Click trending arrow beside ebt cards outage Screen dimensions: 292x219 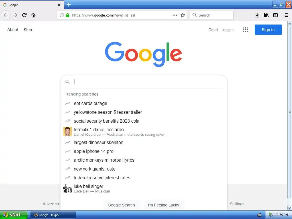click(x=67, y=103)
